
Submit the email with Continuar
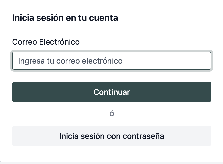click(x=112, y=92)
